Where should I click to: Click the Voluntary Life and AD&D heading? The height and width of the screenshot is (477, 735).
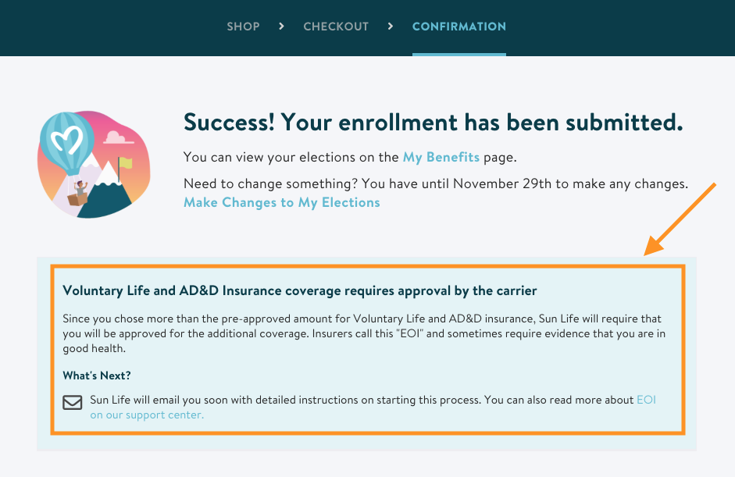click(x=299, y=290)
